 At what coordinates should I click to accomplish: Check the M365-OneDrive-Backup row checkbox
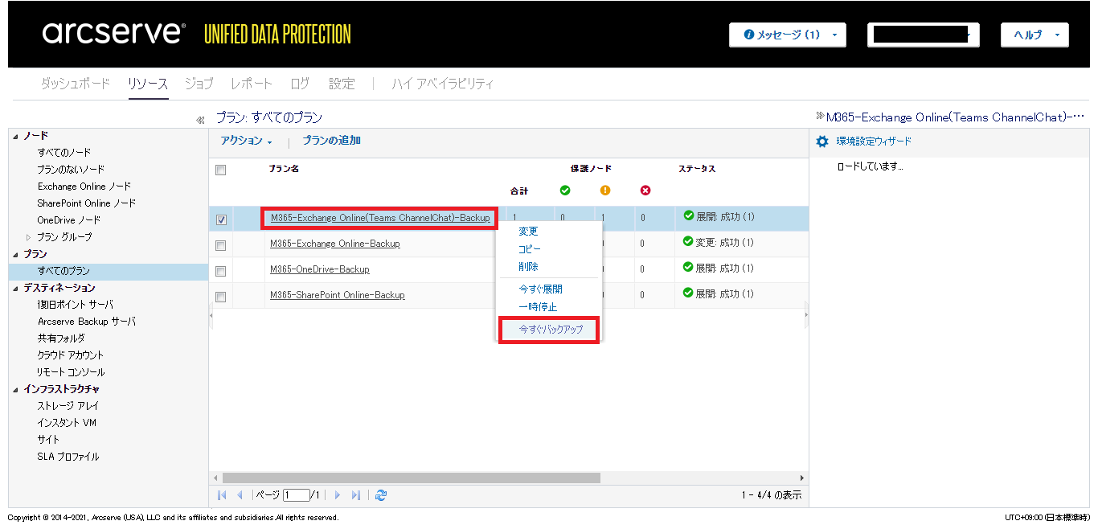221,271
